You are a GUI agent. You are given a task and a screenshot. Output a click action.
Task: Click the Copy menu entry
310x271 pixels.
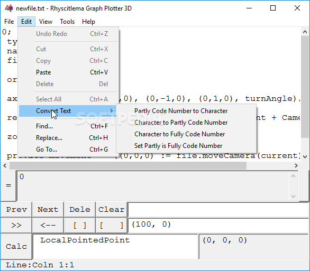tap(68, 61)
